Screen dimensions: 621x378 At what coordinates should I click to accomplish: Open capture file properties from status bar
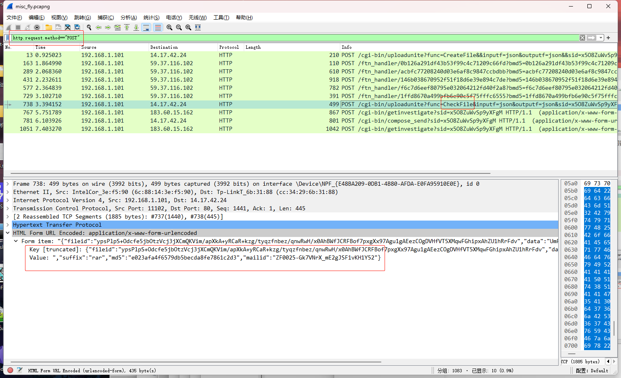pos(19,370)
